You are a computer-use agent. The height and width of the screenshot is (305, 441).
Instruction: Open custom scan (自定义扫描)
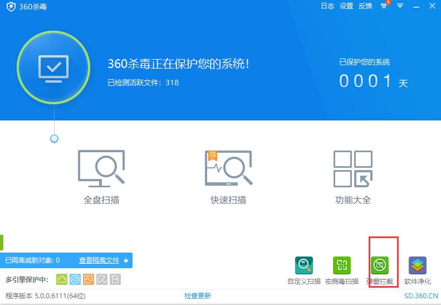point(304,270)
